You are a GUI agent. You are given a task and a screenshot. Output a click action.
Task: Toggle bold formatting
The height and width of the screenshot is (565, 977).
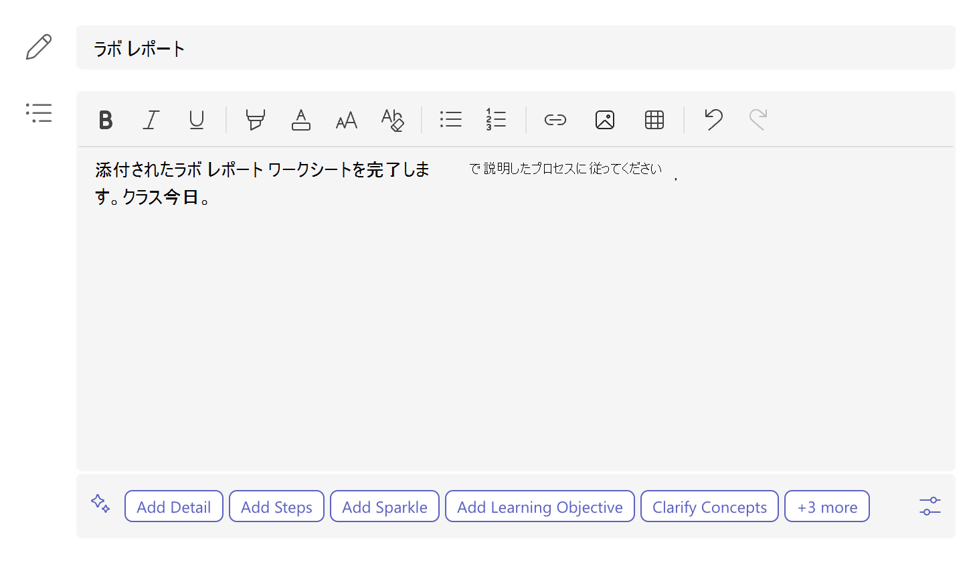(x=106, y=120)
